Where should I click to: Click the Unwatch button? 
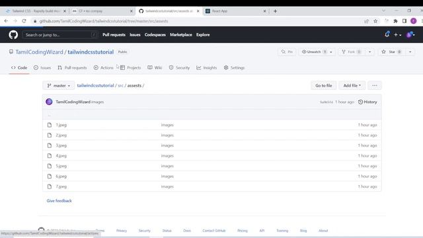(313, 52)
